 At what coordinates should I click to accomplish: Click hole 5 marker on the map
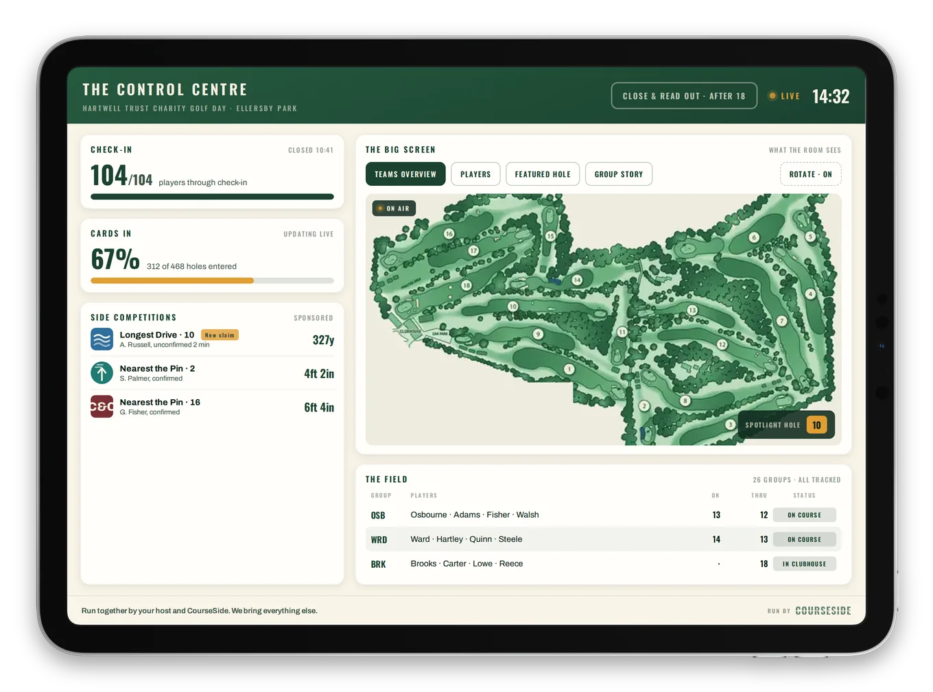point(810,237)
